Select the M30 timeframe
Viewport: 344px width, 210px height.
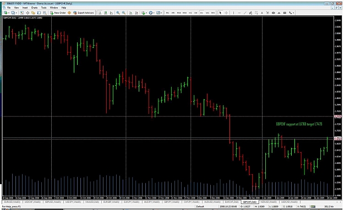[184, 13]
